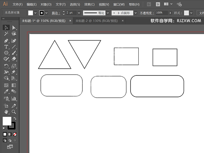Screen dimensions: 204x153
Task: Select the Perspective Grid tool
Action: tap(14, 78)
